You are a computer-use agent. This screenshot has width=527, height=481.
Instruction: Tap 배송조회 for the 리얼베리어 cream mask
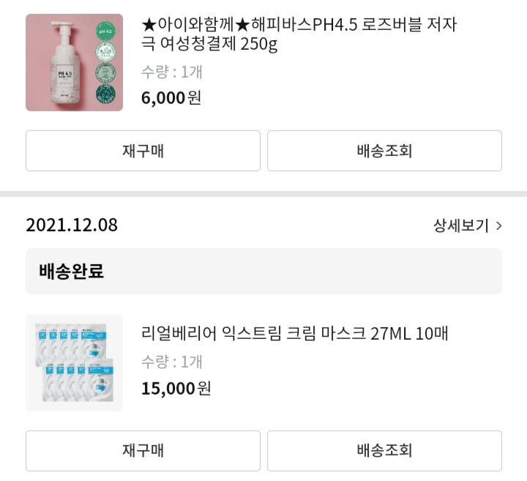click(x=384, y=450)
